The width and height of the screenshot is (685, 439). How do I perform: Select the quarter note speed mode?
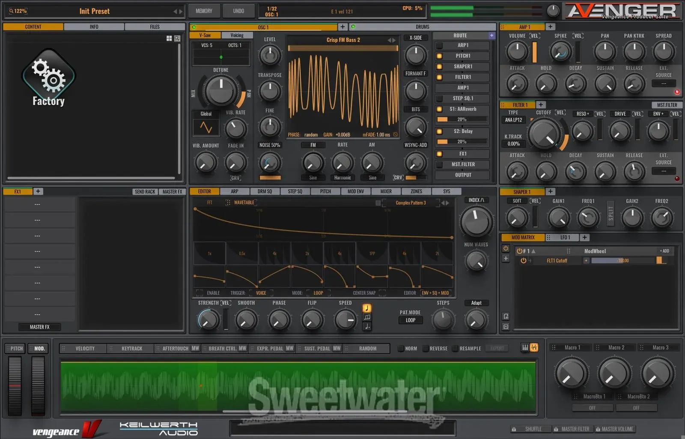click(367, 308)
